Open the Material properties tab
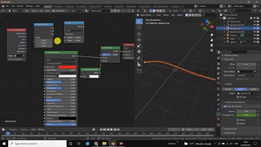 click(x=219, y=119)
